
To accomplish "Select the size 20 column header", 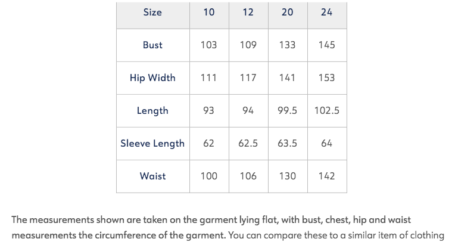I will coord(288,15).
